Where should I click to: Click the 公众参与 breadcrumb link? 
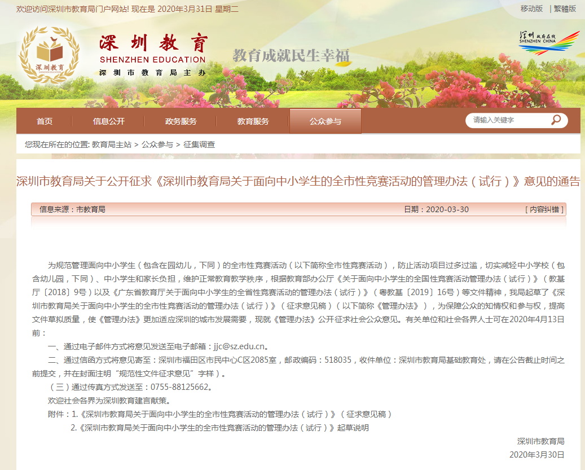click(x=157, y=144)
